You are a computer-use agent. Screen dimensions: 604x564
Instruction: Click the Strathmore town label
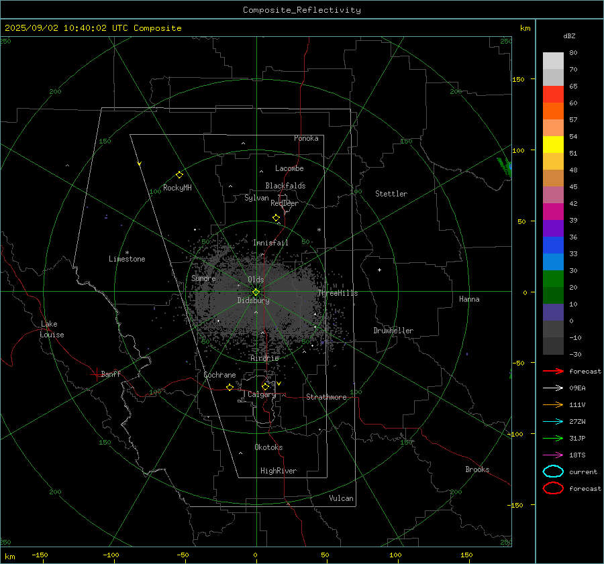coord(326,397)
